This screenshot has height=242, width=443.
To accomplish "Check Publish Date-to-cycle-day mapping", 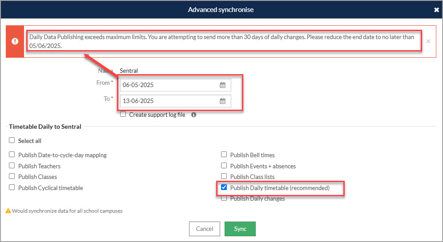I will click(x=12, y=154).
